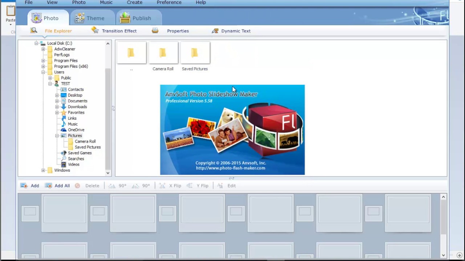Collapse the Pictures tree node
Viewport: 465px width, 261px height.
point(57,136)
